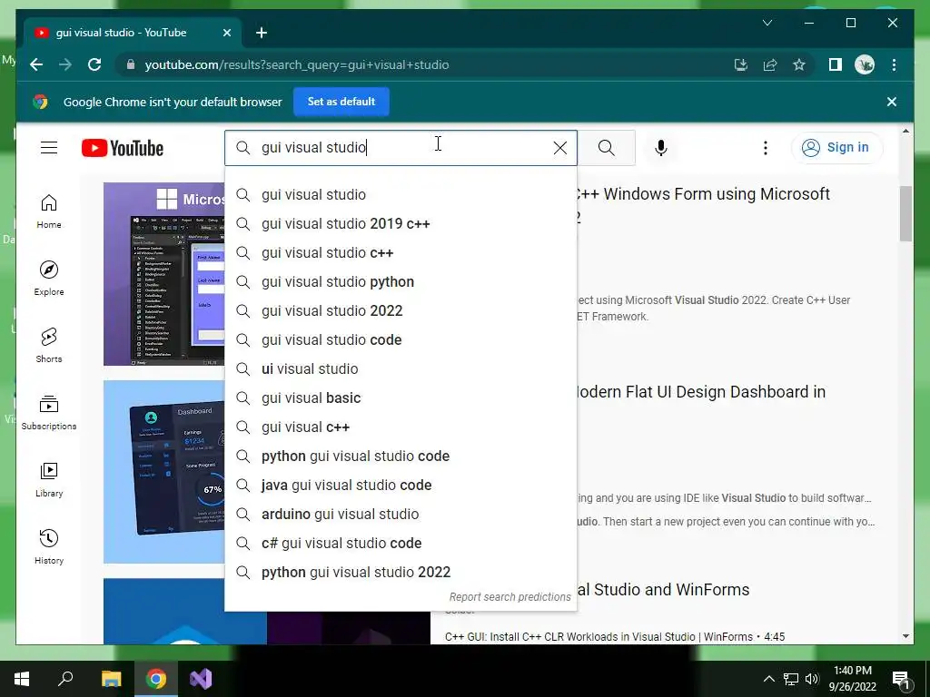
Task: Click the Chrome address bar URL
Action: 297,64
